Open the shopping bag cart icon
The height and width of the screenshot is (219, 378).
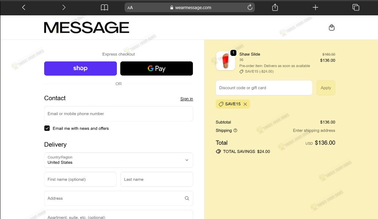[x=332, y=27]
